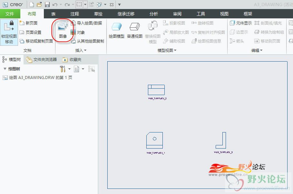Undo the last action
293x194 pixels.
55,5
